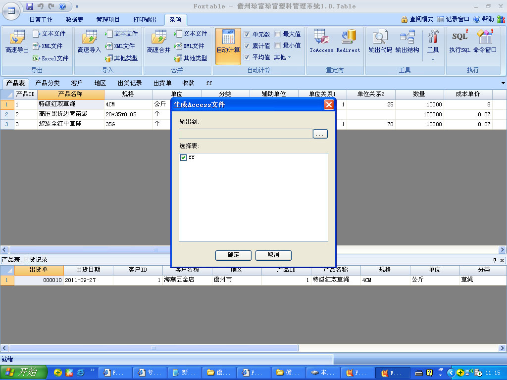
Task: Check the 最大值 checkbox
Action: coord(277,34)
